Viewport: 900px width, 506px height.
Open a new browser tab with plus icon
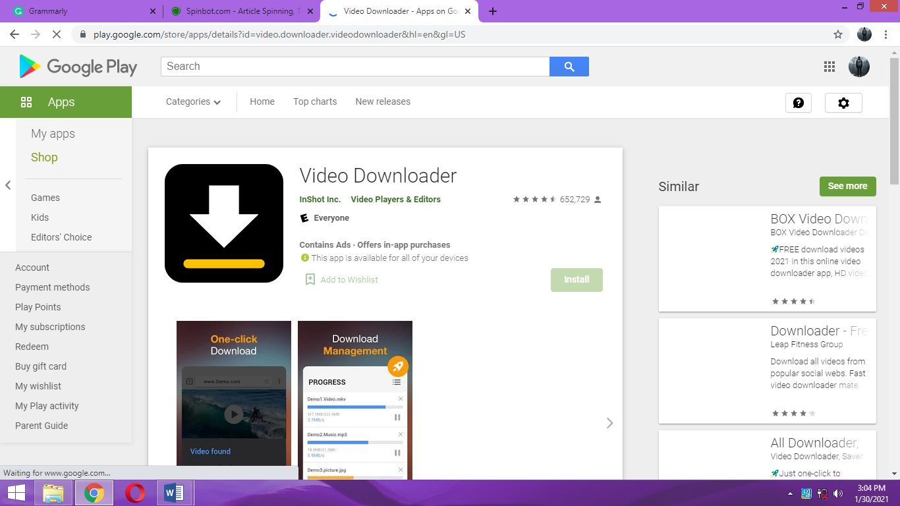[493, 11]
